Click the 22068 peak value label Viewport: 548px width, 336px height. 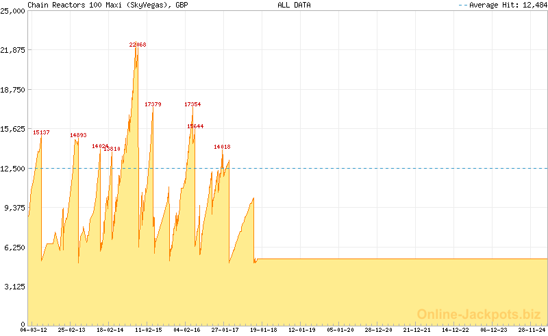pos(138,45)
